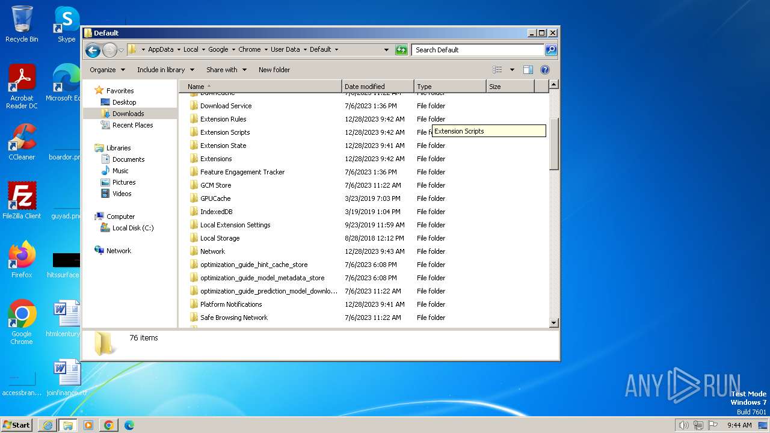Image resolution: width=770 pixels, height=433 pixels.
Task: Open the views options dropdown arrow
Action: click(x=512, y=70)
